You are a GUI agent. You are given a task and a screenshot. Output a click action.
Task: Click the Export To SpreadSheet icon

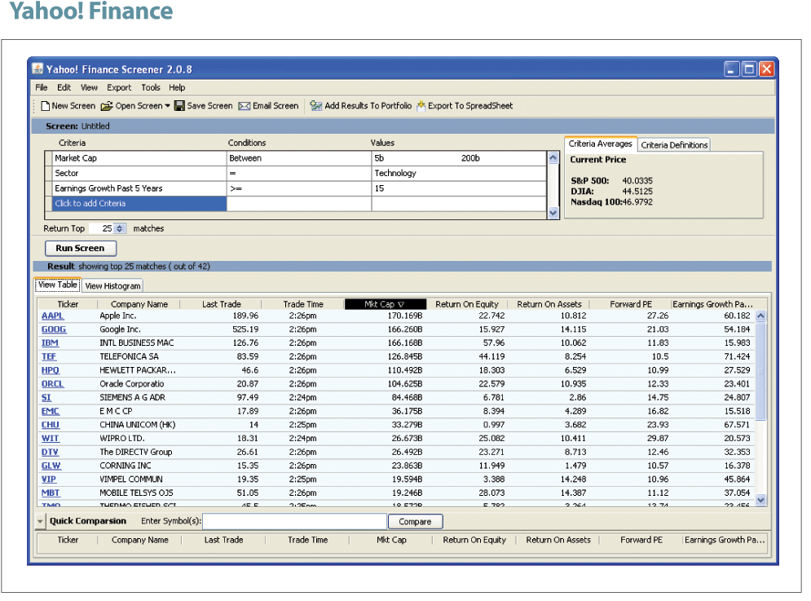pyautogui.click(x=421, y=106)
